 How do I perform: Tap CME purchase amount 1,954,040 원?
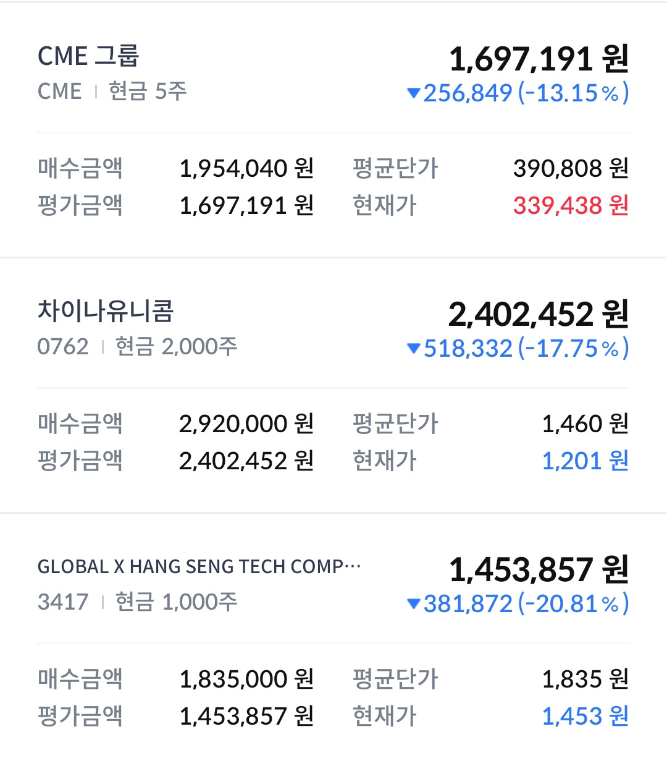click(246, 168)
